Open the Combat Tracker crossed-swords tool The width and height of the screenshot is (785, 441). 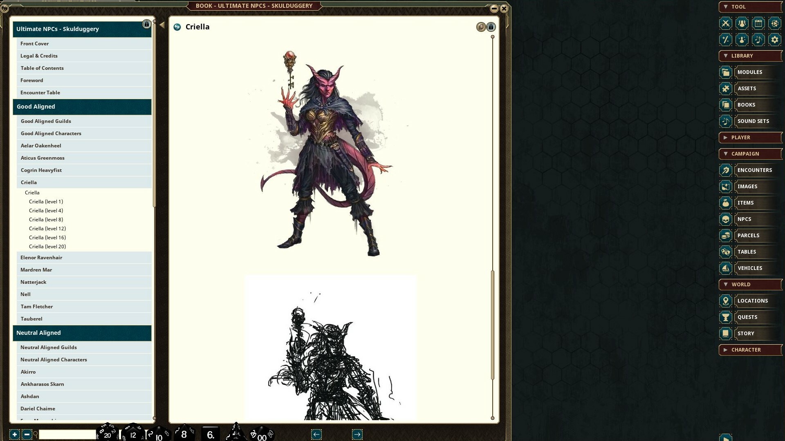[726, 24]
